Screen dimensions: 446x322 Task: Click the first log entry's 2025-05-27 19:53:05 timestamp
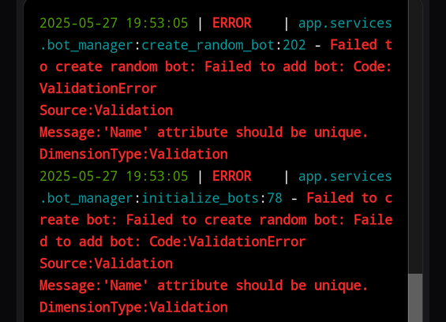click(114, 23)
